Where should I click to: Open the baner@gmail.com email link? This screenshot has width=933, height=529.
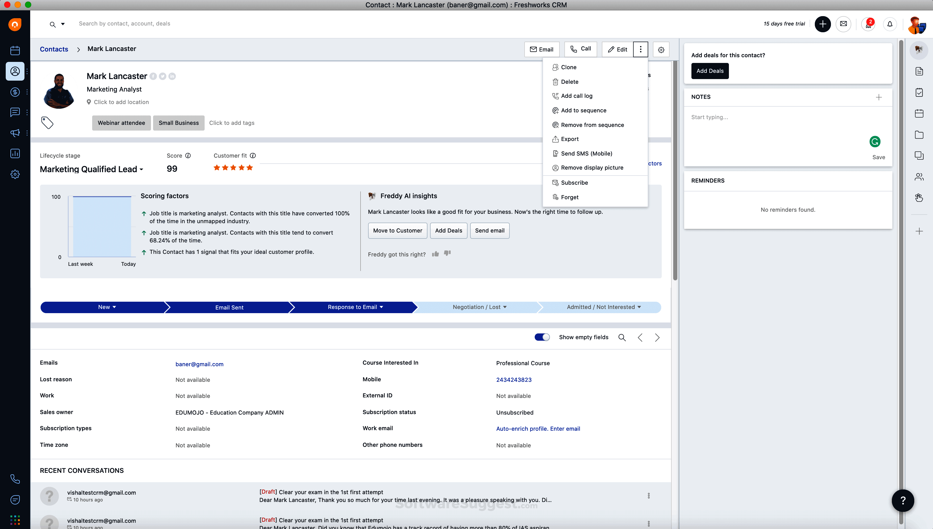199,364
